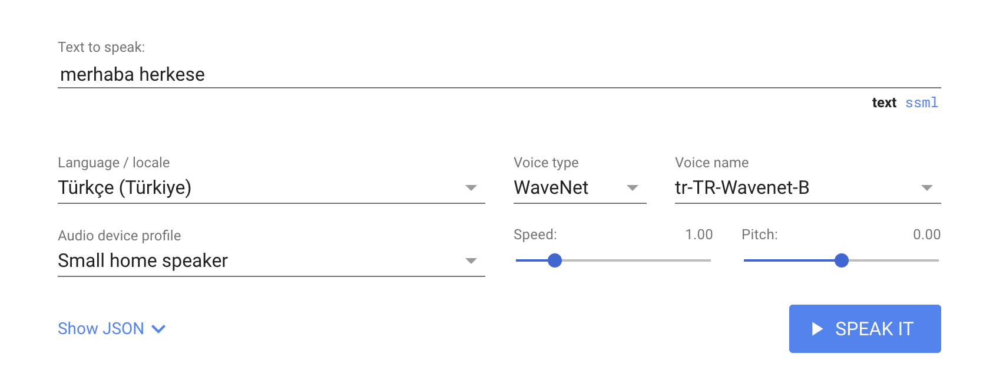993x383 pixels.
Task: Click the SPEAK IT button
Action: coord(865,329)
